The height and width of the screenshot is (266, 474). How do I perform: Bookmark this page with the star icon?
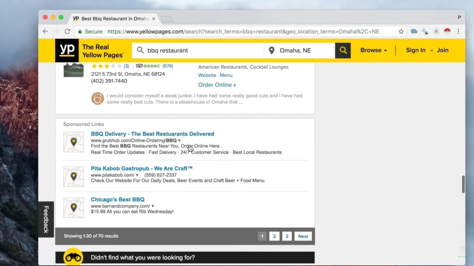tap(401, 32)
